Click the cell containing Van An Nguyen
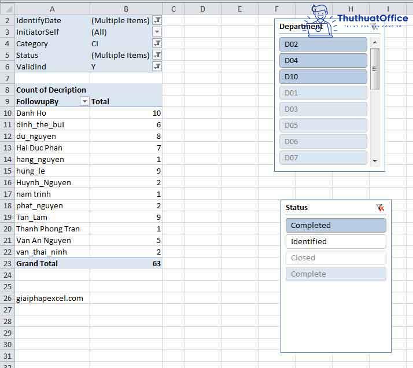Screen dimensions: 413x368 [52, 240]
